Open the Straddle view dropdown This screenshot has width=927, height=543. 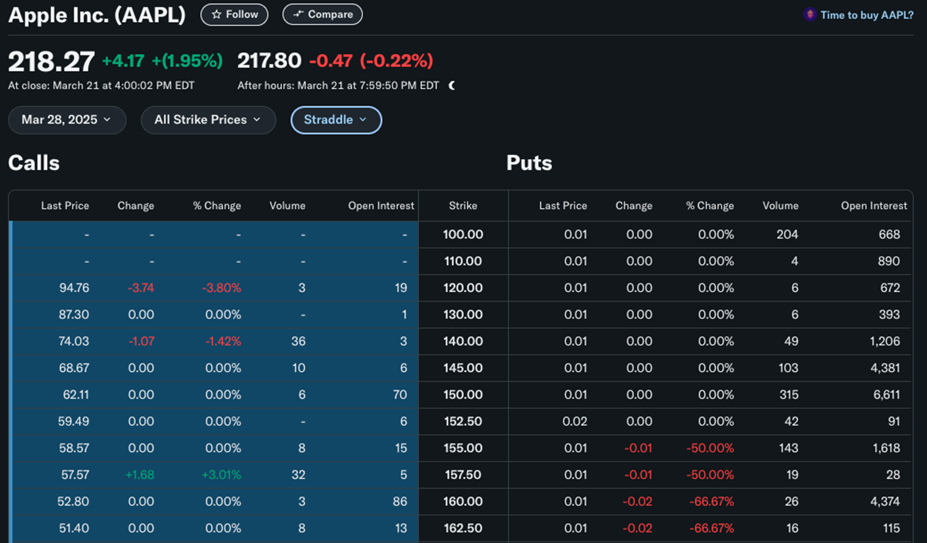click(336, 120)
